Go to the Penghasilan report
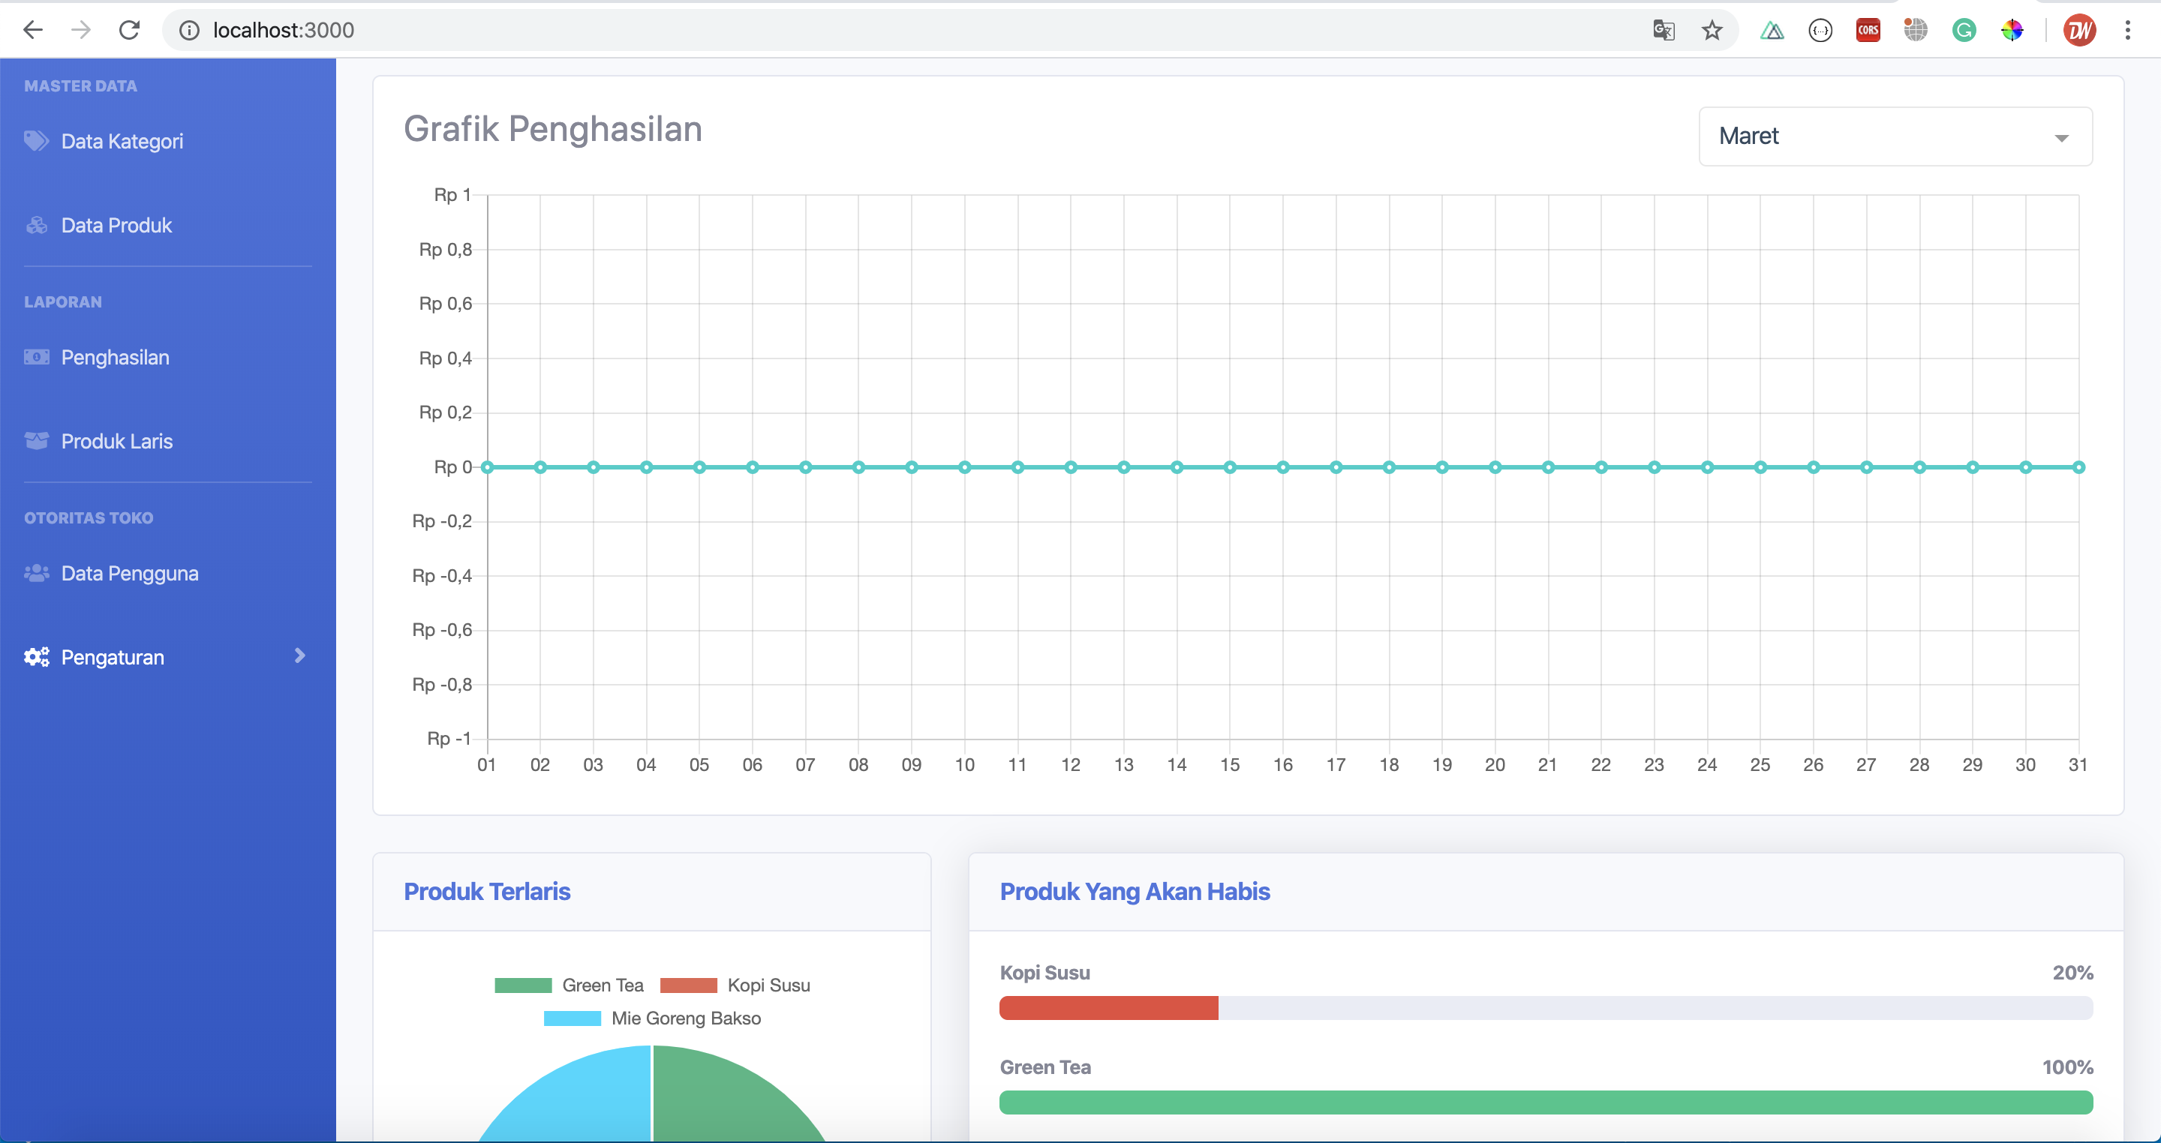 (x=115, y=358)
